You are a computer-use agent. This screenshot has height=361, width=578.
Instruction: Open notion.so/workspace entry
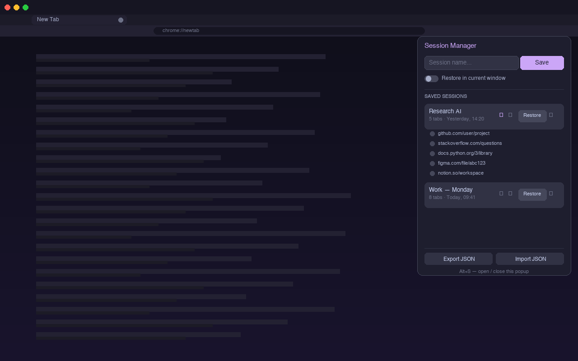[x=461, y=173]
